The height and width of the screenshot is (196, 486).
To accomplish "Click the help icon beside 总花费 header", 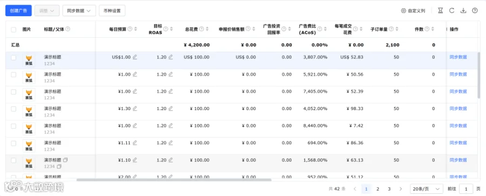I will (x=201, y=29).
